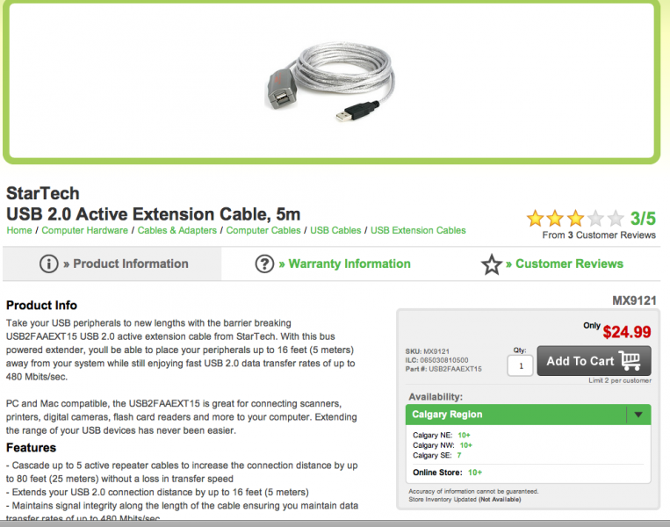Screen dimensions: 670x527
Task: Click the USB cable product image
Action: [330, 82]
